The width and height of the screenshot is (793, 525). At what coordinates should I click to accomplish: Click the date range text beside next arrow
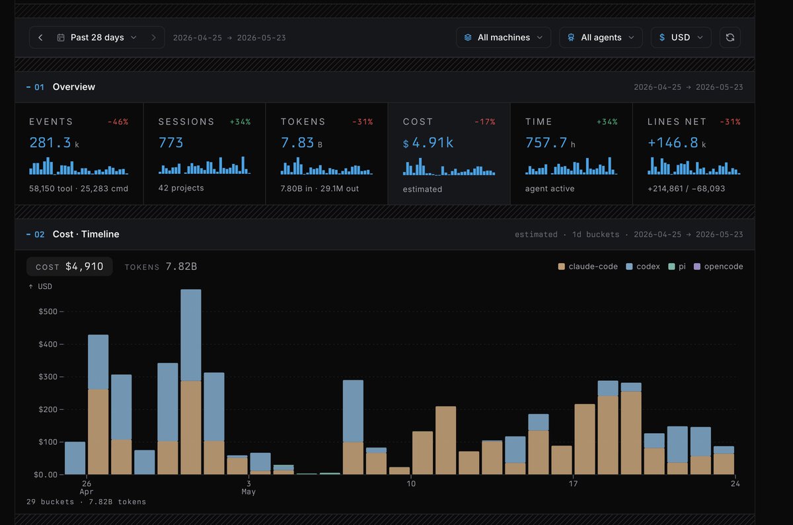pyautogui.click(x=229, y=38)
